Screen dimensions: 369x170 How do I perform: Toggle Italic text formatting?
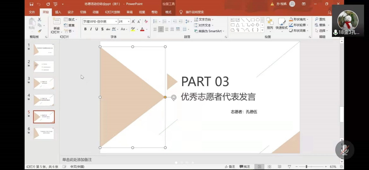pos(91,29)
